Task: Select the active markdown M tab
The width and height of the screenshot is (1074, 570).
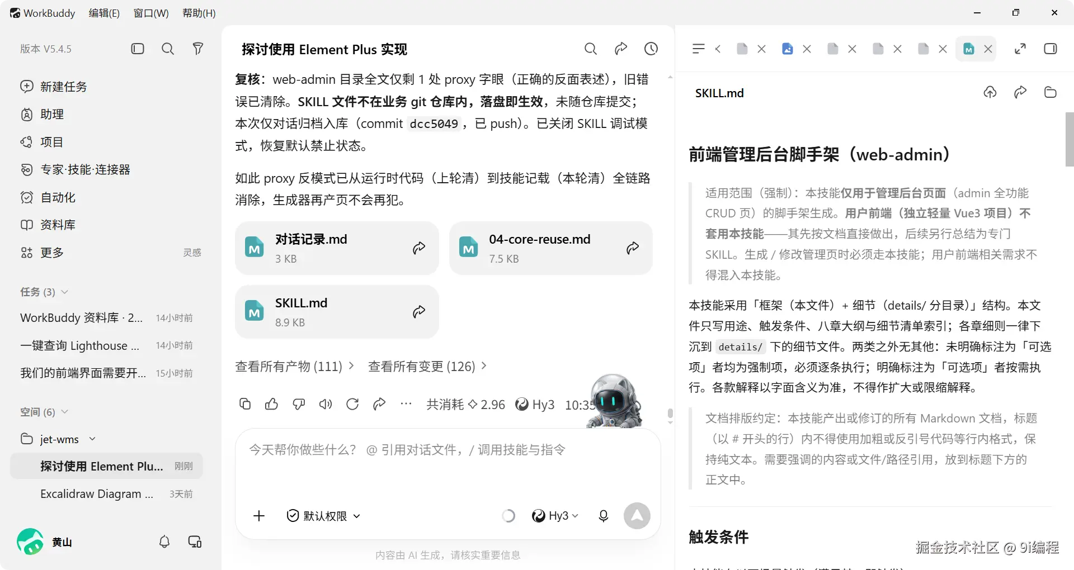Action: 969,49
